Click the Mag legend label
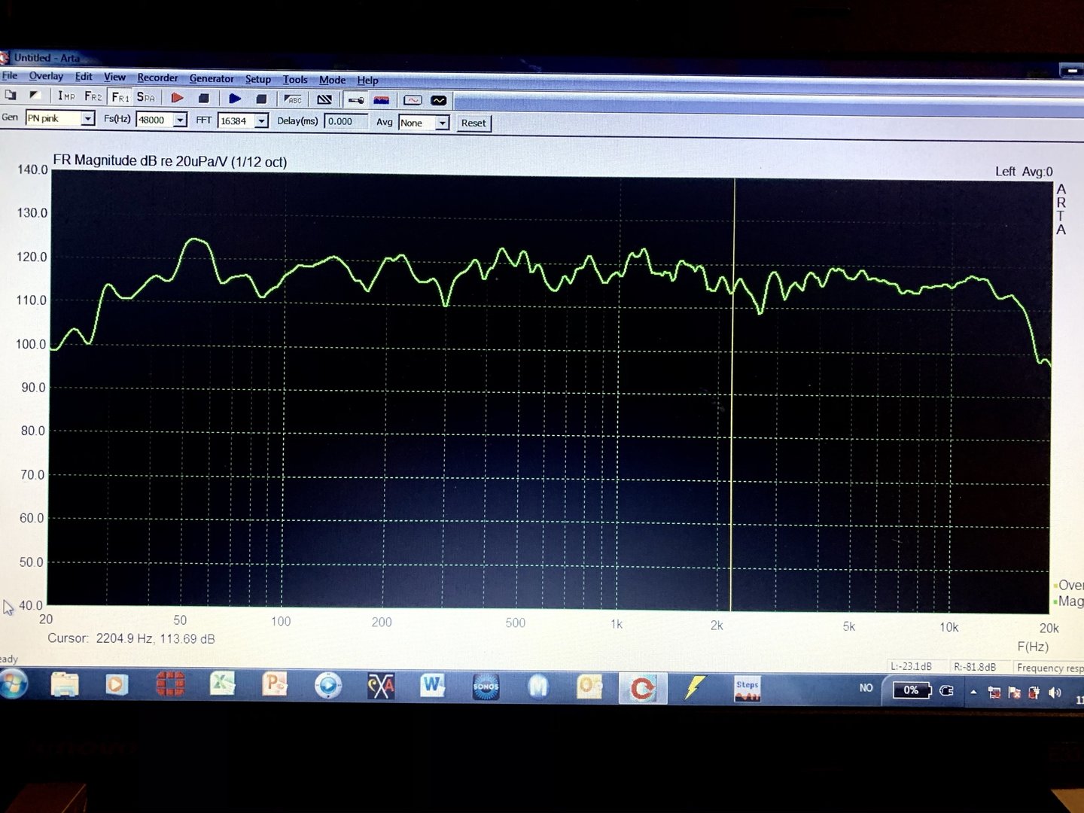 (1070, 601)
